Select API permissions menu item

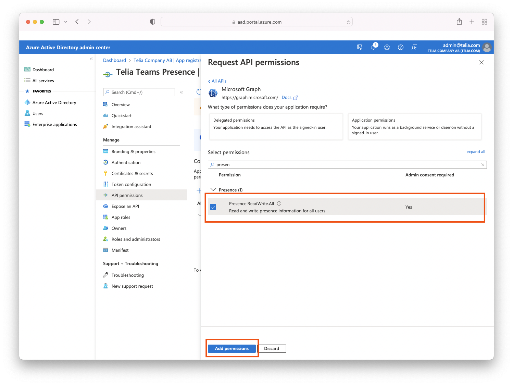click(x=142, y=195)
